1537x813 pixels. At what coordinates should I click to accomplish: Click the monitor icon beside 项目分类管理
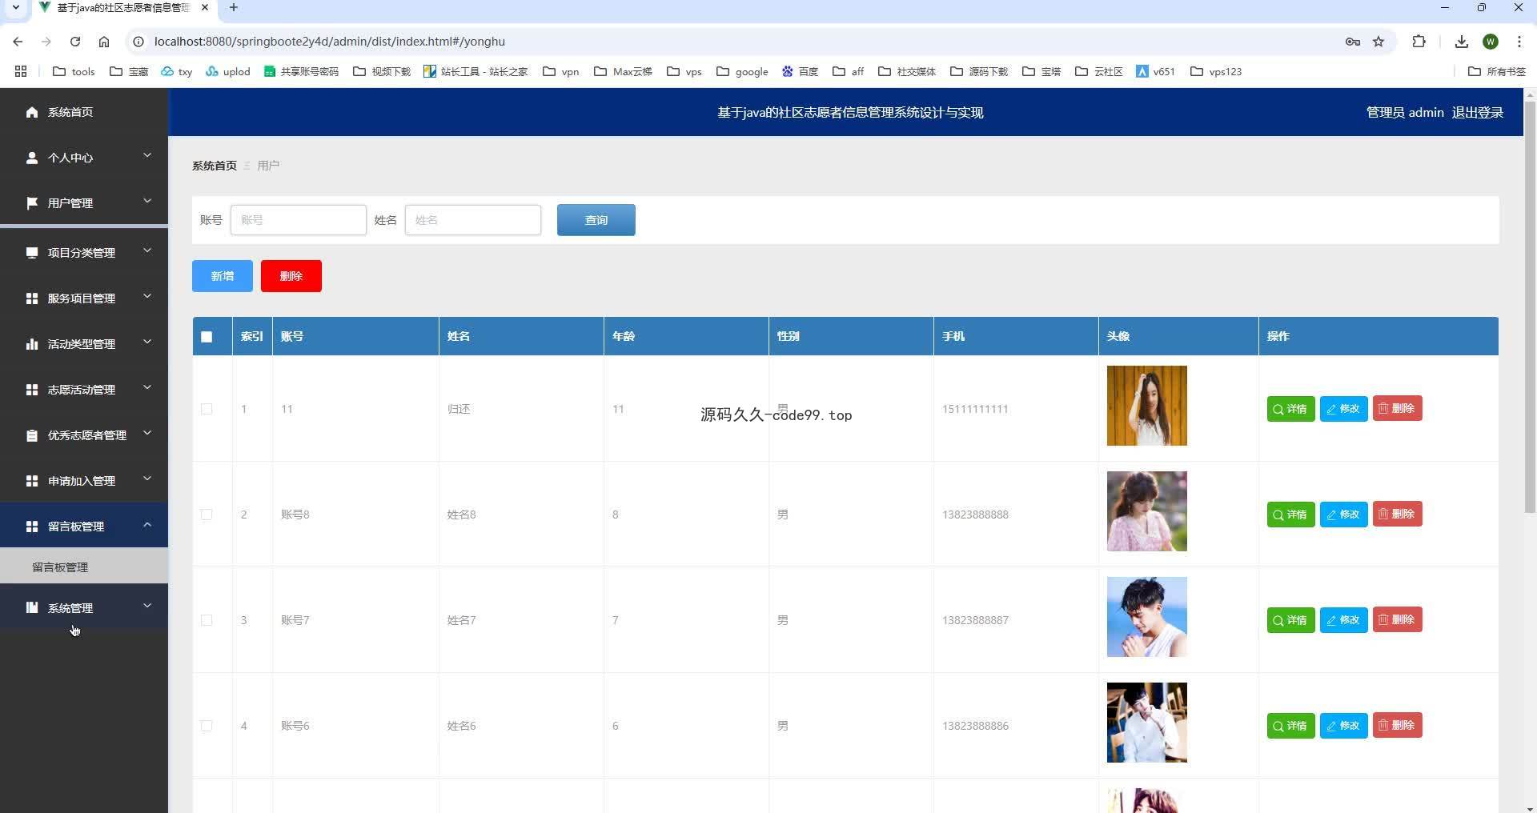[x=32, y=253]
